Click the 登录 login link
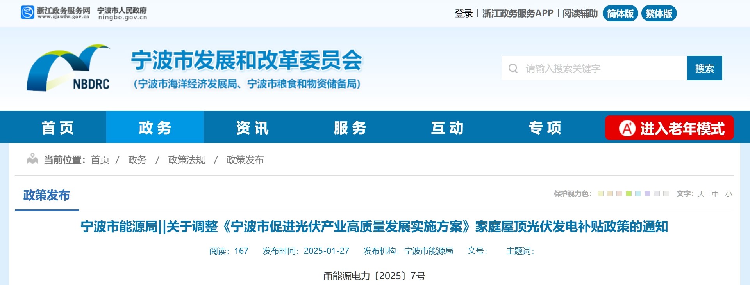This screenshot has height=285, width=750. [463, 14]
